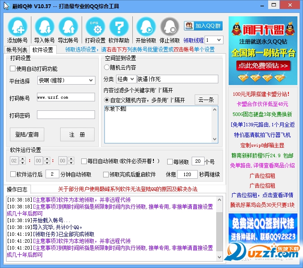This screenshot has width=303, height=268.
Task: Enable 领取完成后重启软件 checkbox
Action: click(106, 174)
